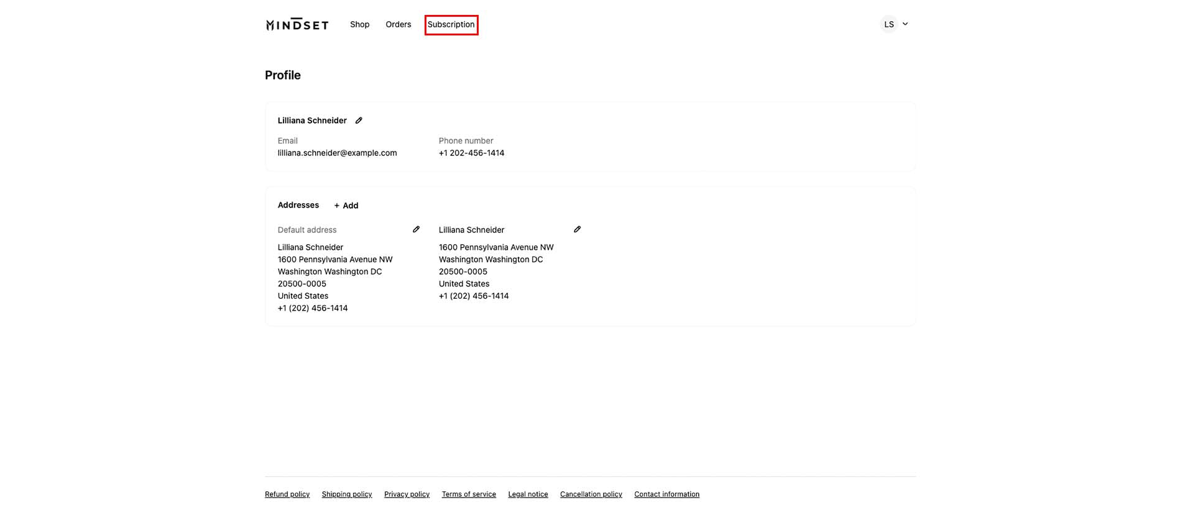This screenshot has height=510, width=1183.
Task: Open the Privacy policy link
Action: [407, 494]
